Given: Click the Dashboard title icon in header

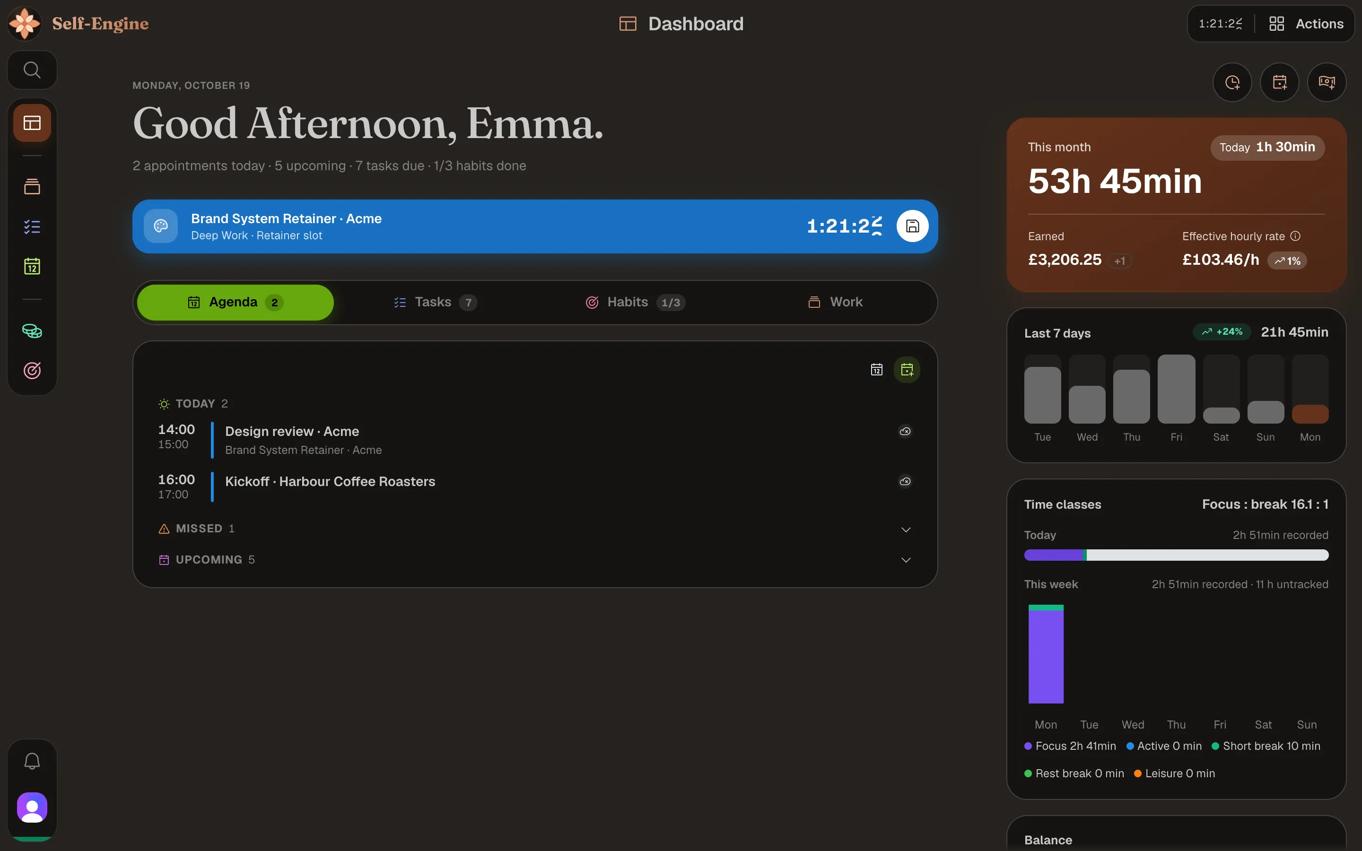Looking at the screenshot, I should tap(628, 24).
